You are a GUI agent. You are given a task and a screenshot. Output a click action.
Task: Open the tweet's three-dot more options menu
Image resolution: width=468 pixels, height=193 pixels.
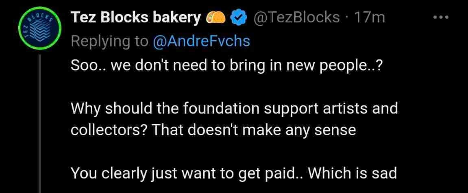click(440, 18)
